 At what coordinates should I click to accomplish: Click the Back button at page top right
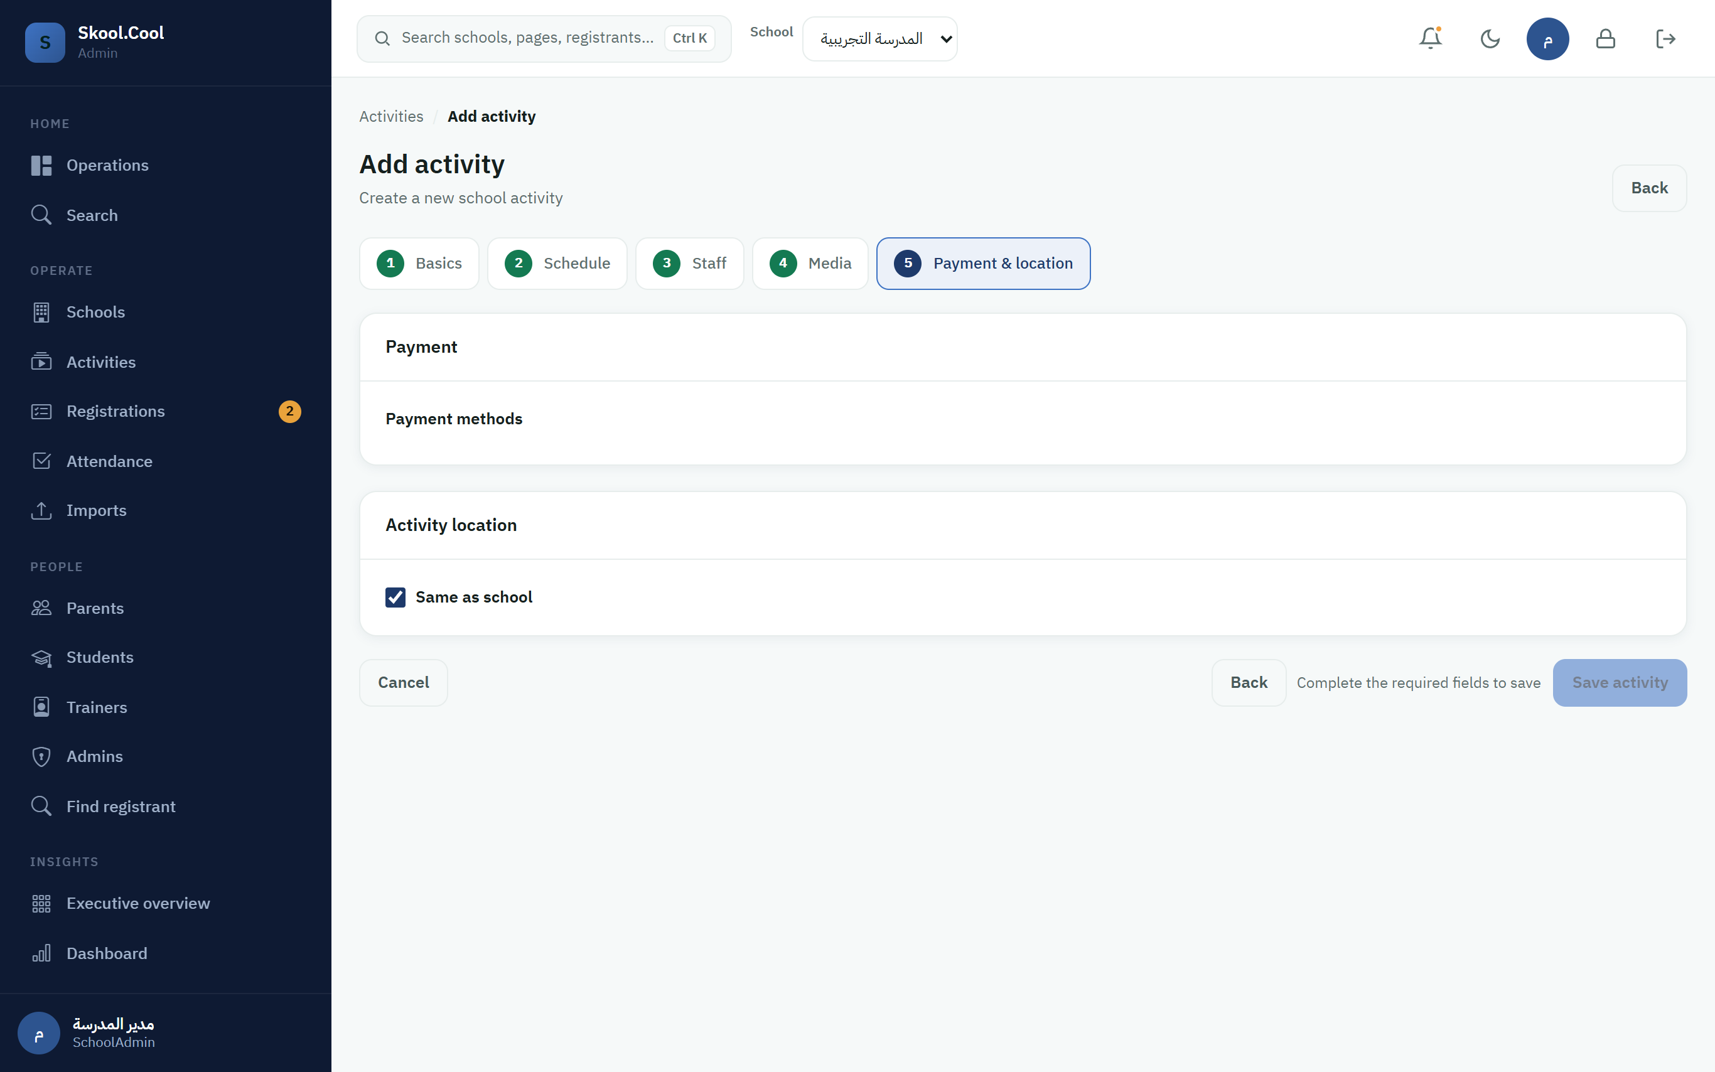point(1648,188)
